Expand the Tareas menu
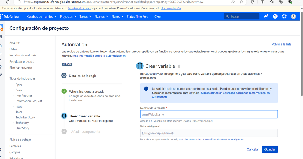303x159 pixels. (x=85, y=16)
